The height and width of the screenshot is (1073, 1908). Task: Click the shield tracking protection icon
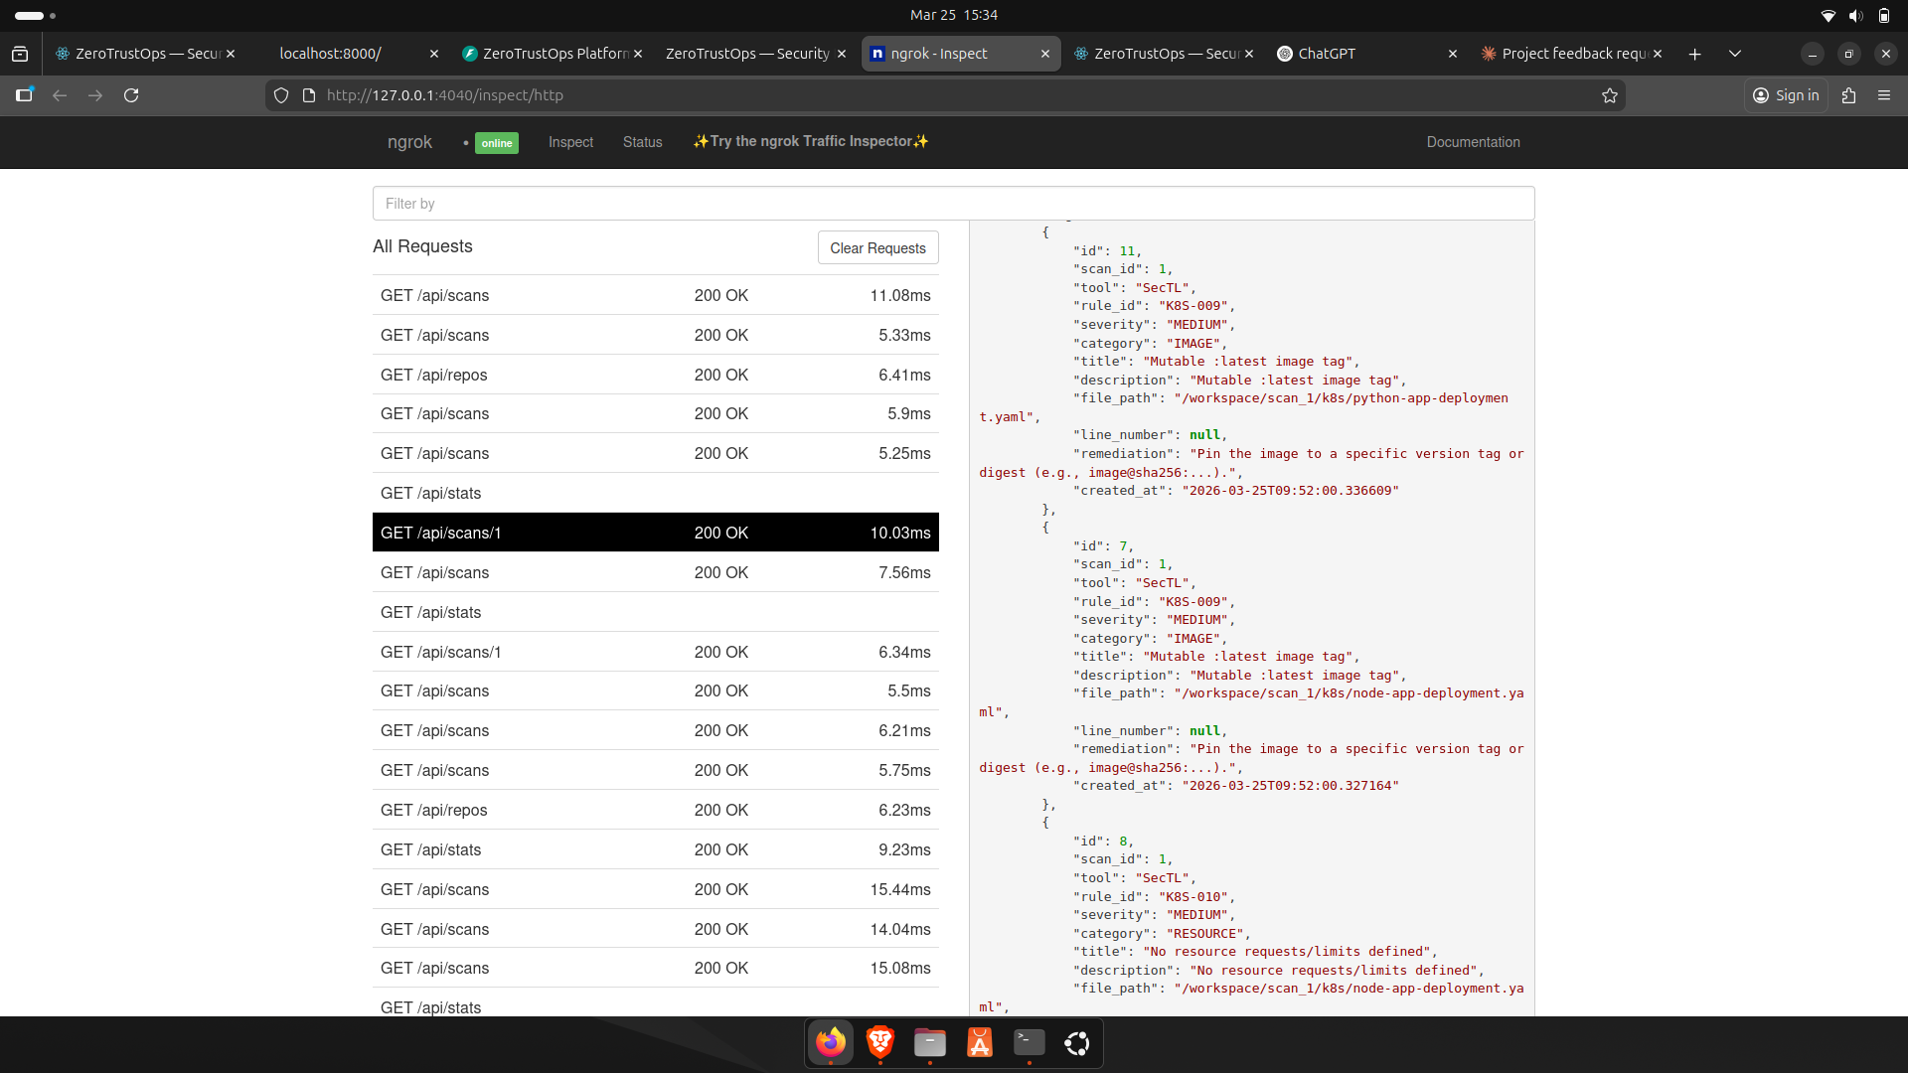coord(281,95)
